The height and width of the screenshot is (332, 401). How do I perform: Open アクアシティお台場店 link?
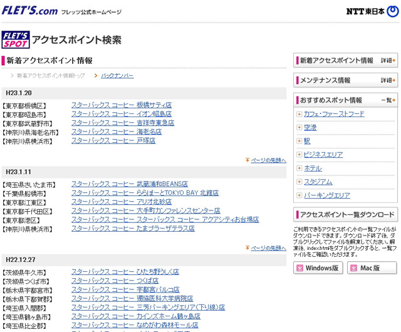[x=165, y=219]
